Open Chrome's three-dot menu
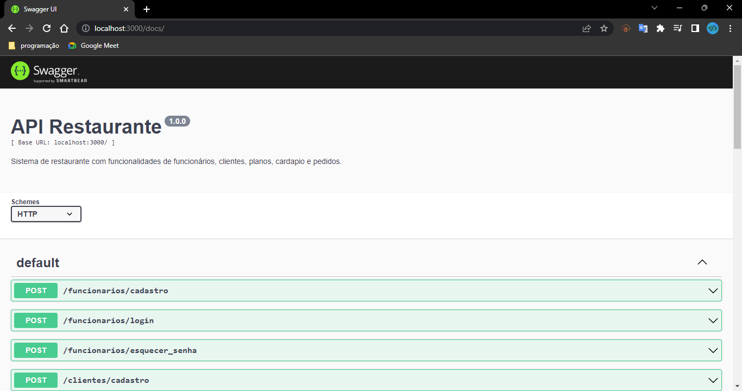This screenshot has height=391, width=742. coord(730,28)
